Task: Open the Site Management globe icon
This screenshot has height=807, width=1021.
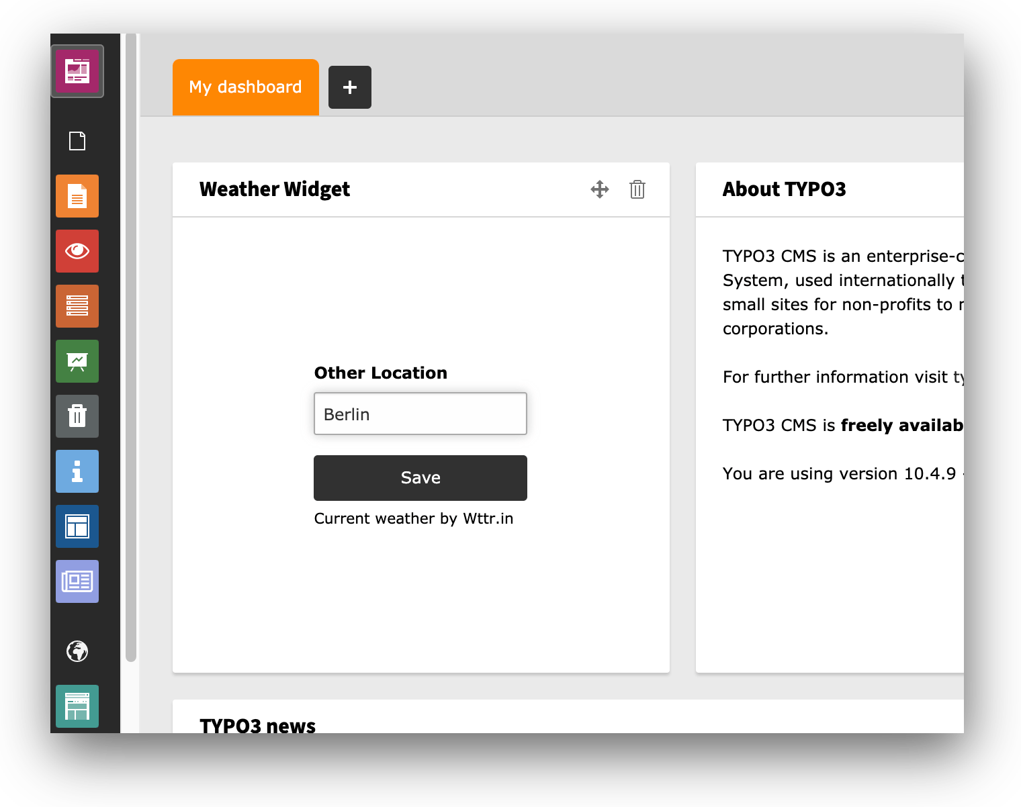Action: point(77,651)
